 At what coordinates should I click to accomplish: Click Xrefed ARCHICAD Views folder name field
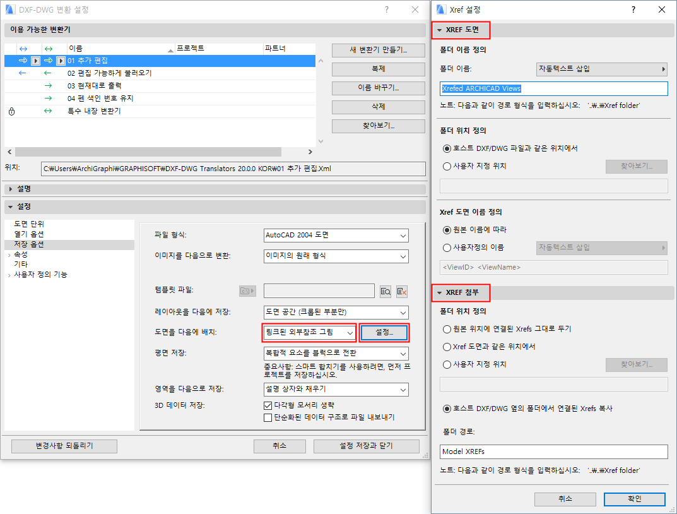554,88
